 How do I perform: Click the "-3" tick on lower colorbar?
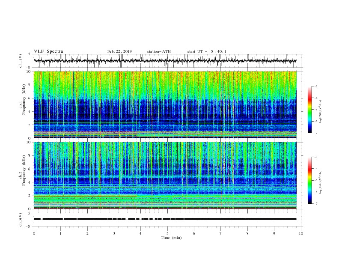click(x=316, y=157)
